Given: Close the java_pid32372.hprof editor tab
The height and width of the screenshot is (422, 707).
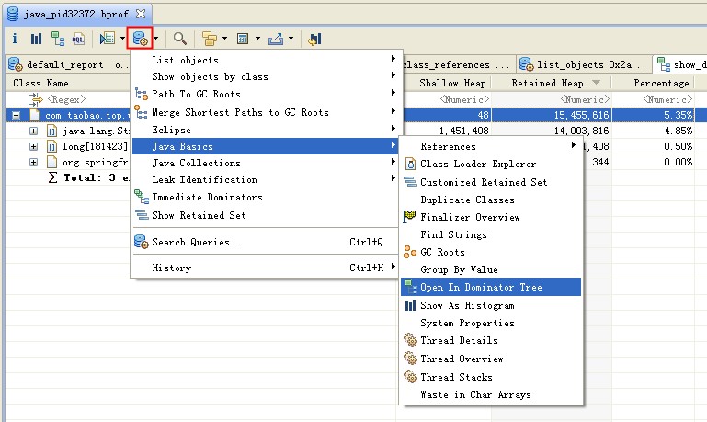Looking at the screenshot, I should tap(140, 15).
